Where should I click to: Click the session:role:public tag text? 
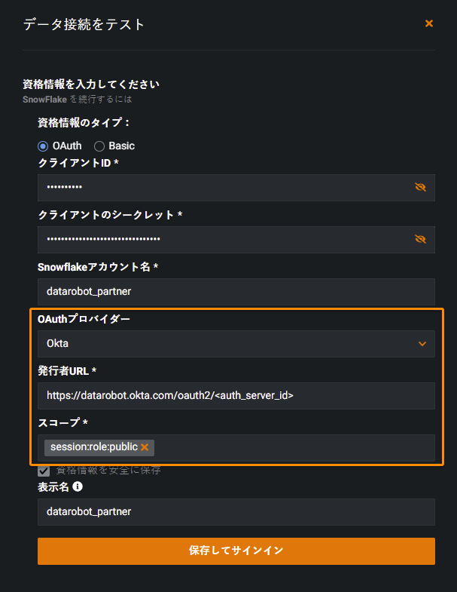pyautogui.click(x=93, y=447)
